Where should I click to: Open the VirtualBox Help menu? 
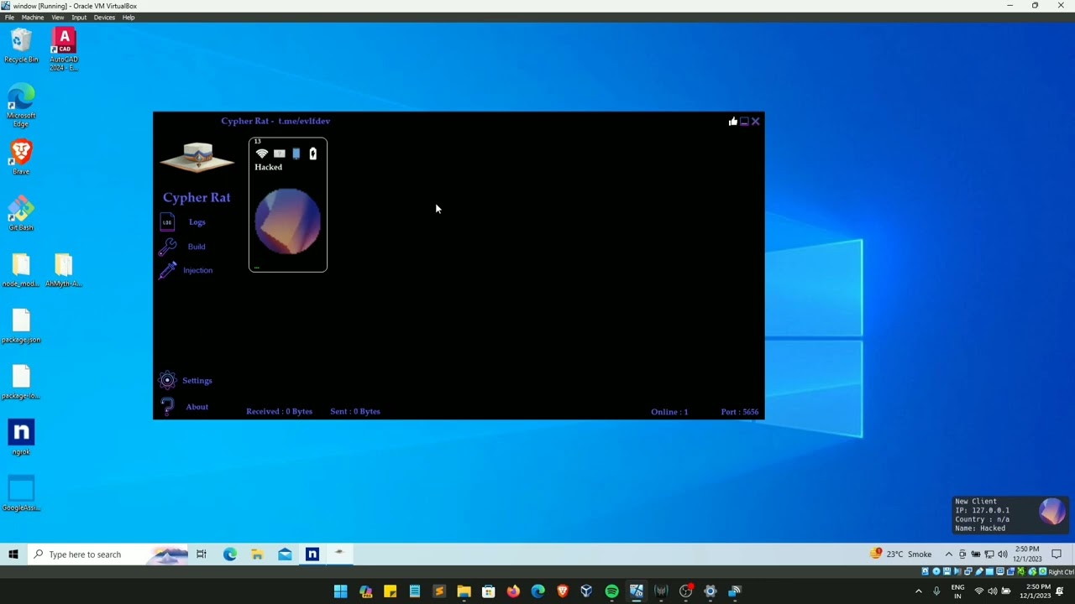tap(128, 18)
